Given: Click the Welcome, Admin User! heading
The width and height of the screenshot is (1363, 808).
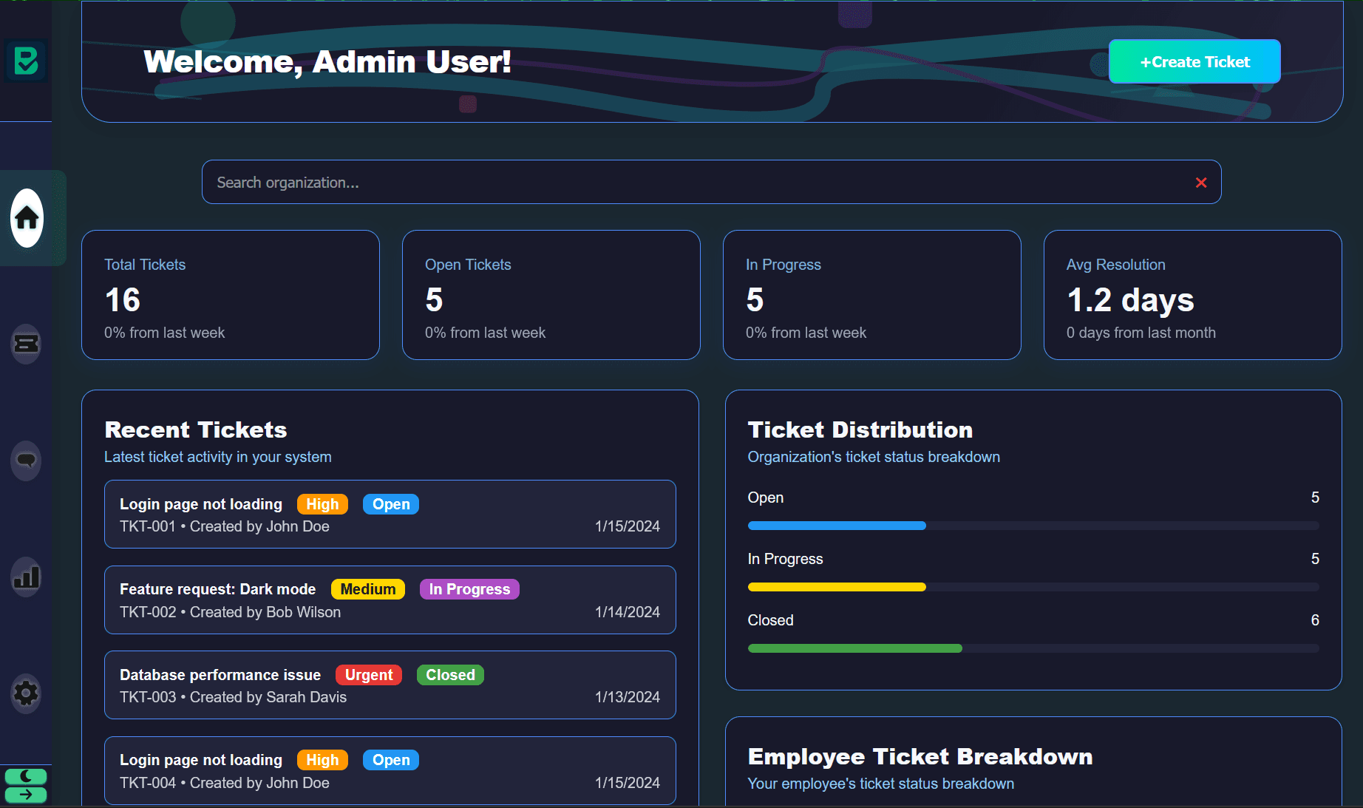Looking at the screenshot, I should point(327,62).
